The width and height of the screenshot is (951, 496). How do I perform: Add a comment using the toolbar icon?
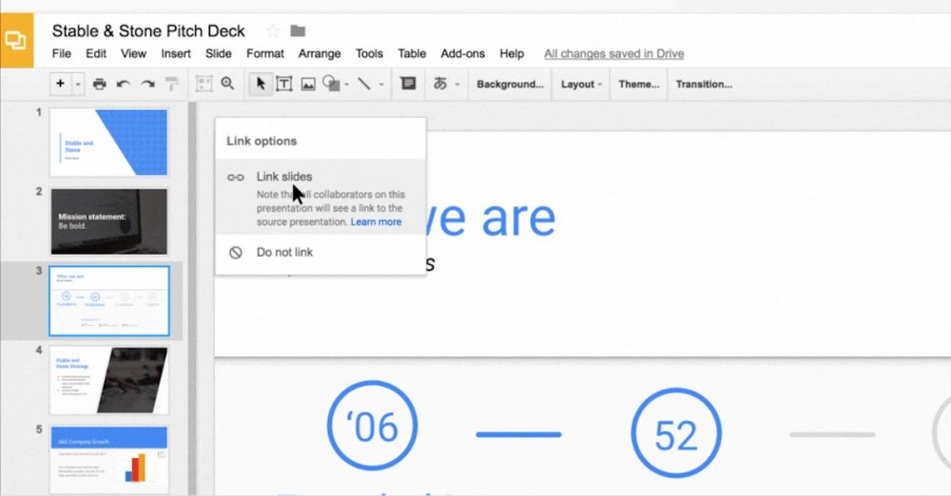(x=408, y=84)
